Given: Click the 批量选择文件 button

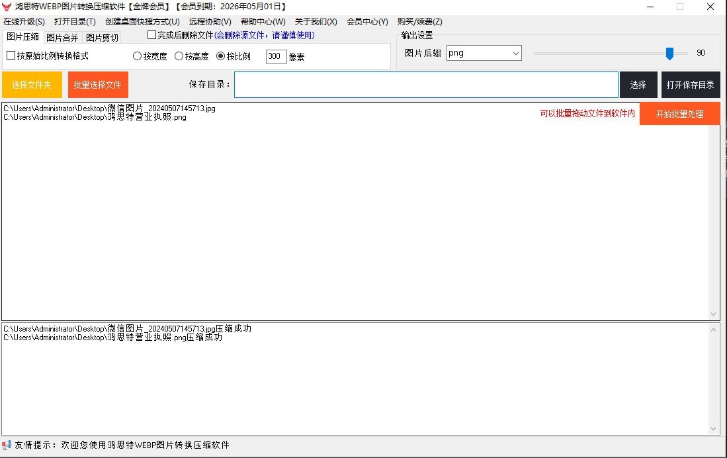Looking at the screenshot, I should 98,85.
